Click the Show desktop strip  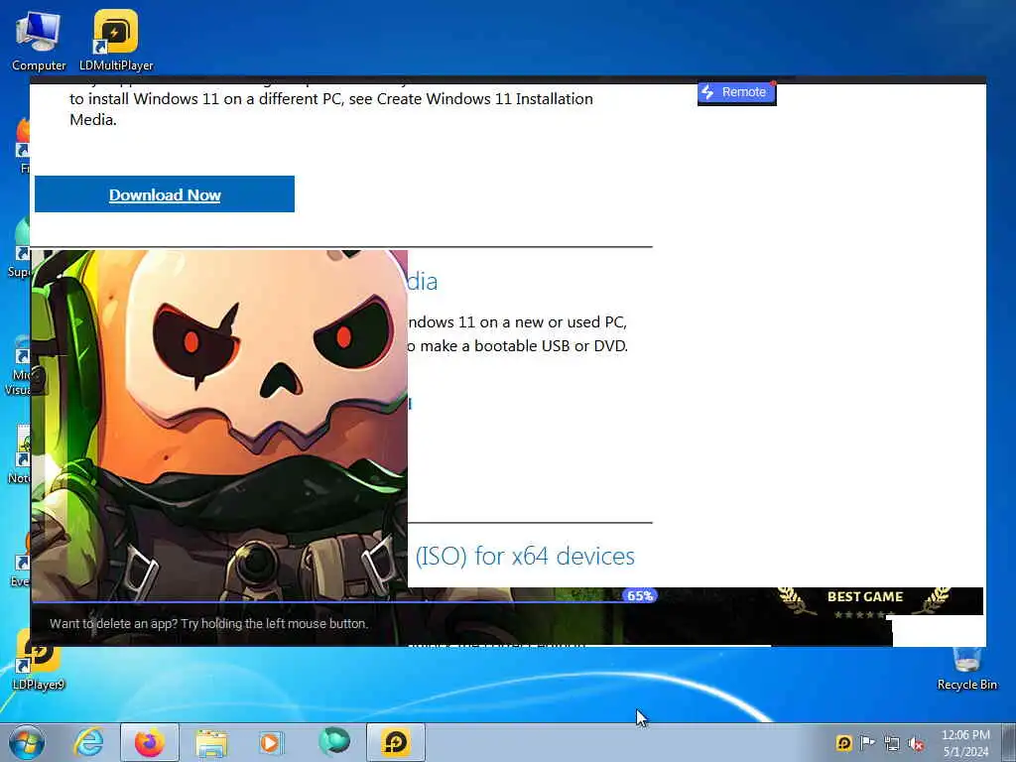(1008, 742)
